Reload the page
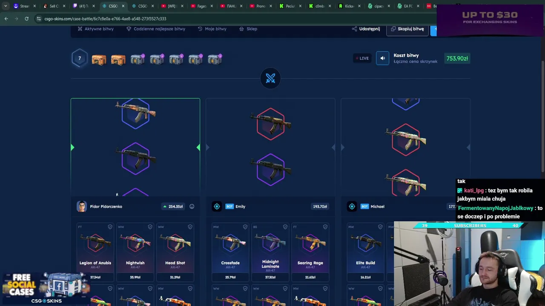Image resolution: width=545 pixels, height=306 pixels. pyautogui.click(x=26, y=19)
